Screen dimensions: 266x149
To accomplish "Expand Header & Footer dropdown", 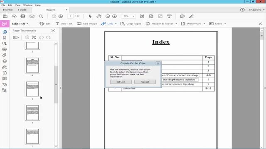I will click(176, 24).
